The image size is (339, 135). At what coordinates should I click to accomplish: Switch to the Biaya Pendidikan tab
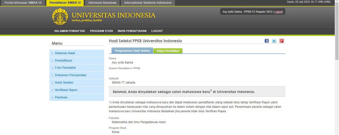tap(168, 51)
